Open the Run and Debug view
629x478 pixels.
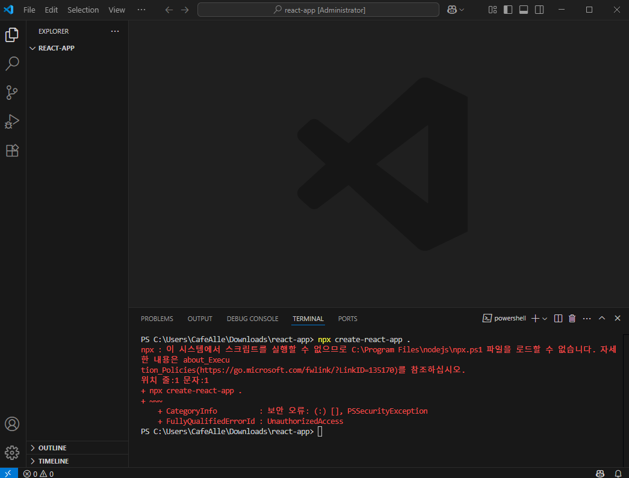(x=12, y=121)
